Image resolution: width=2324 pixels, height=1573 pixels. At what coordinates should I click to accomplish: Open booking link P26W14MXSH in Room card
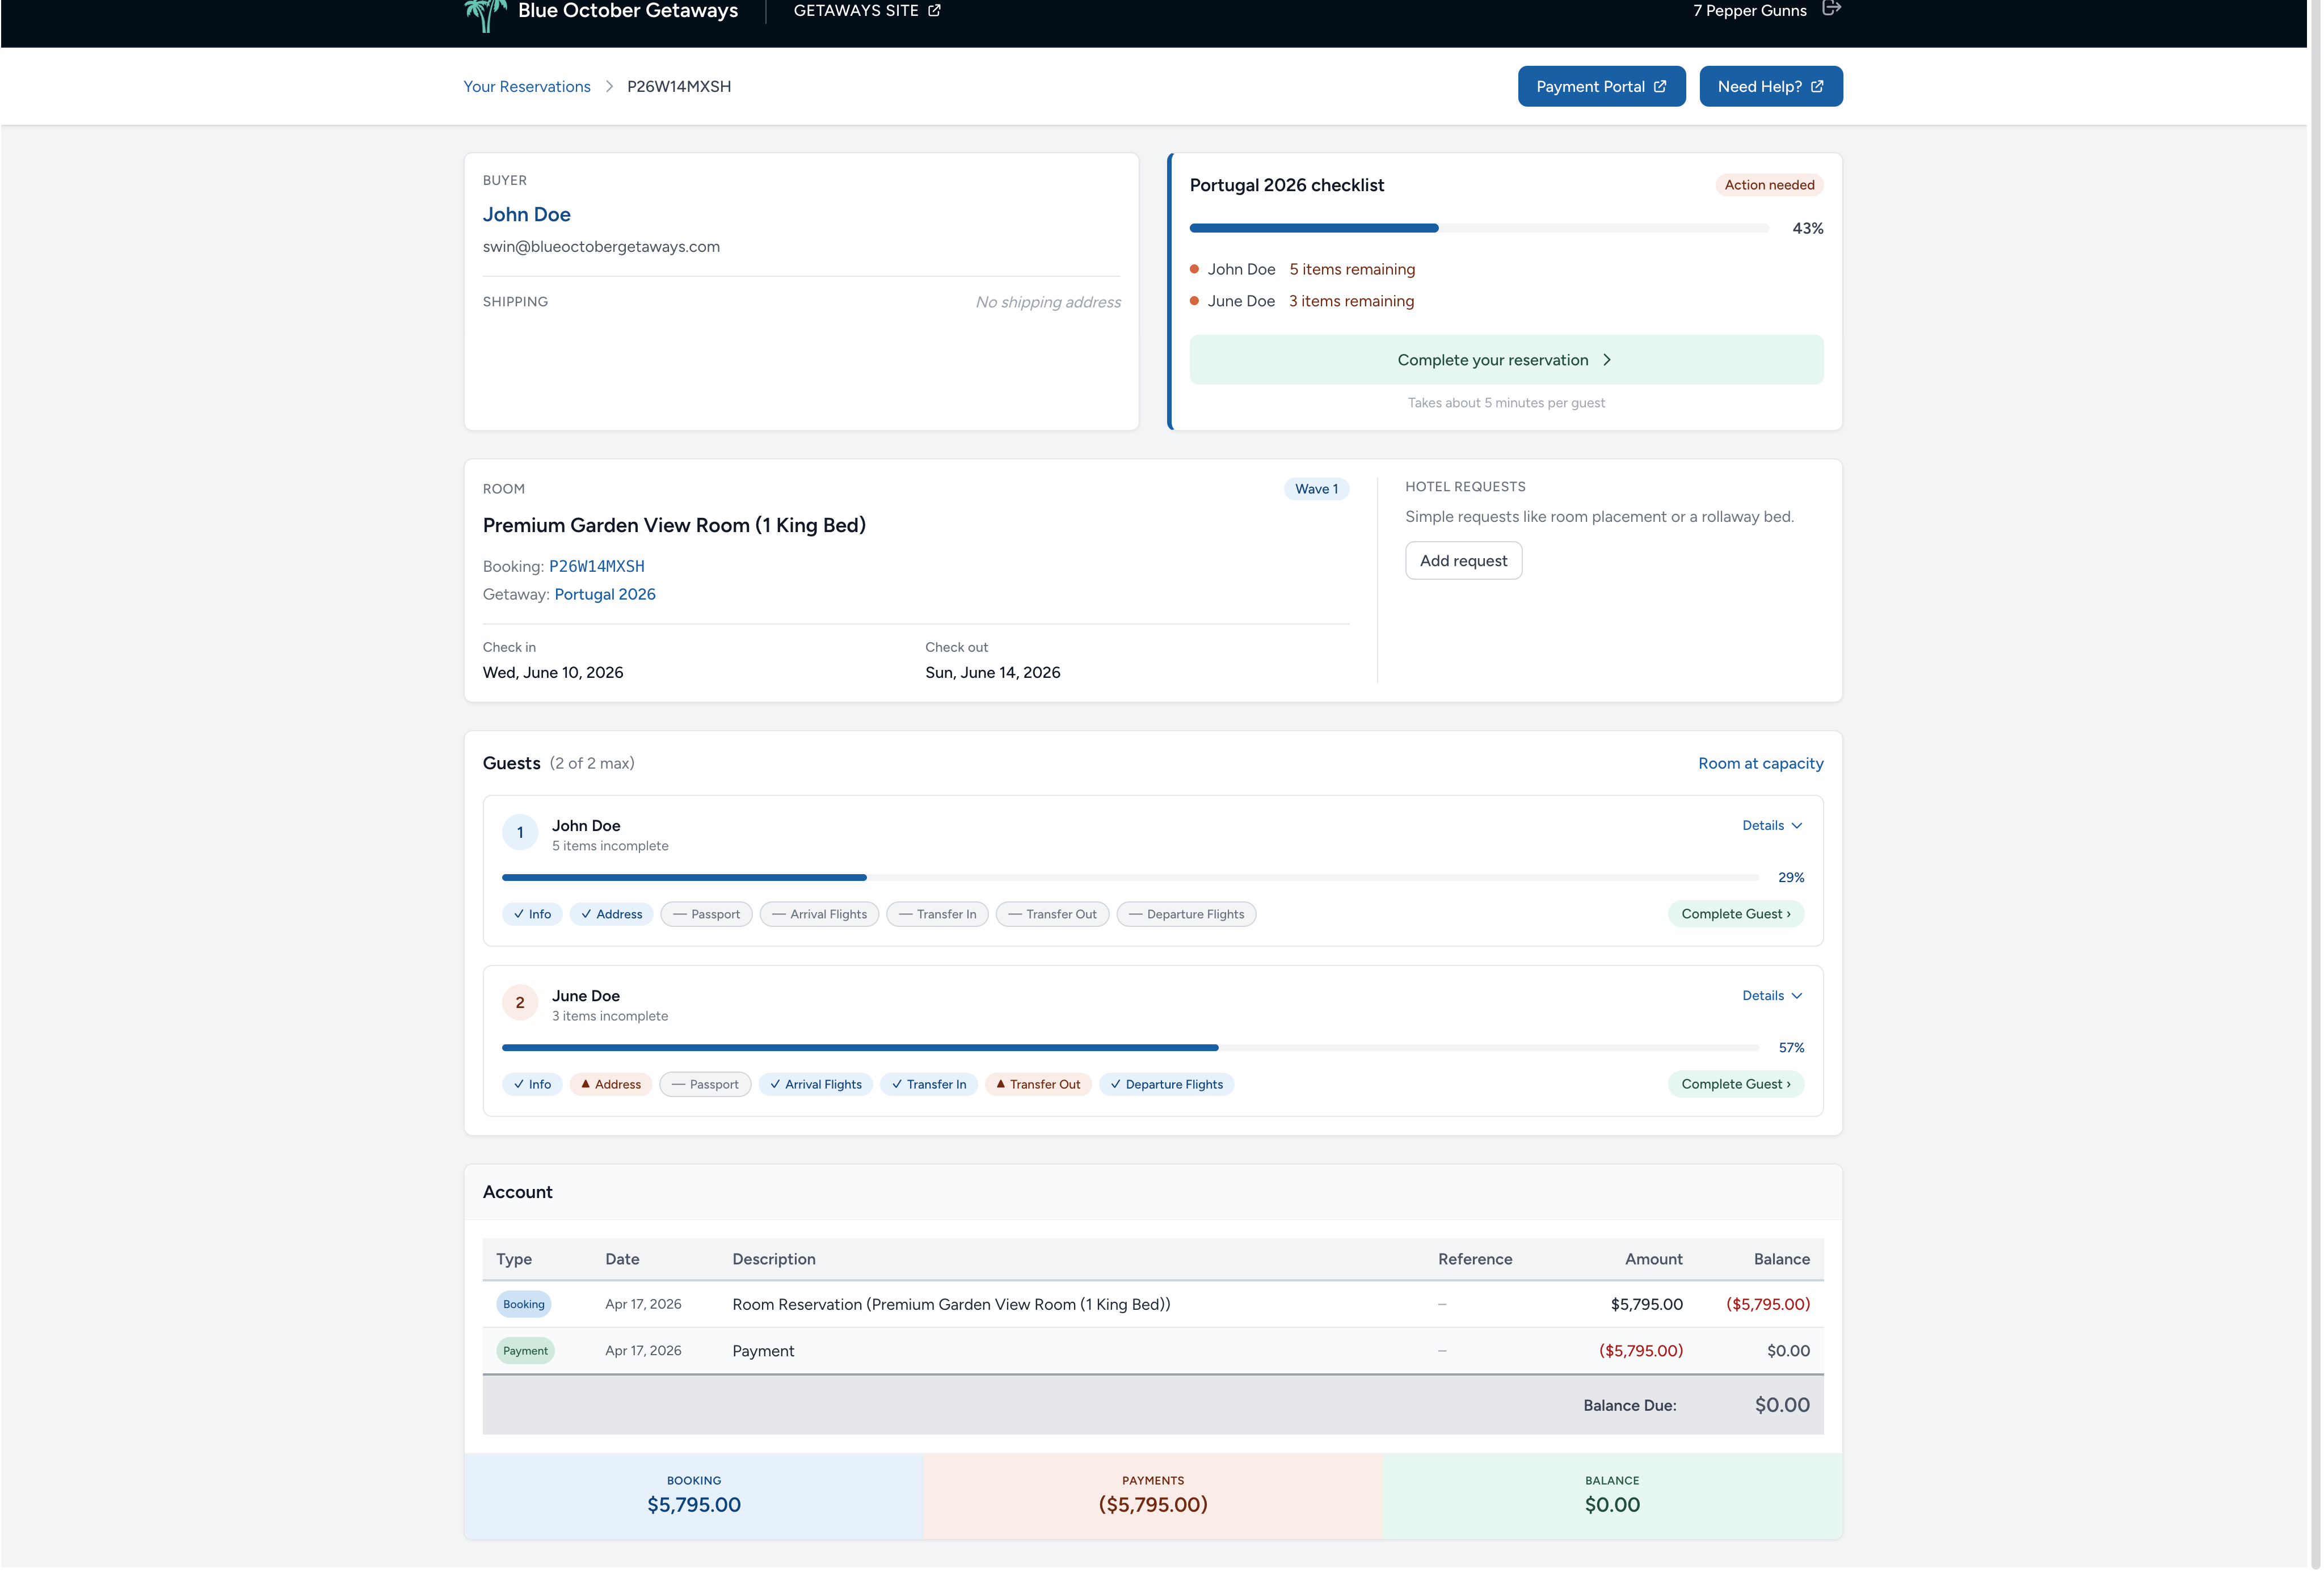pyautogui.click(x=597, y=567)
